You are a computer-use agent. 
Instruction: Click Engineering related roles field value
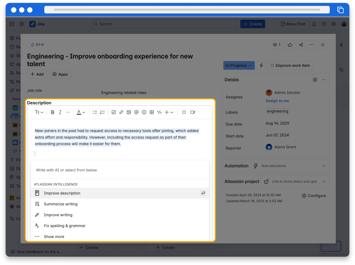(124, 93)
